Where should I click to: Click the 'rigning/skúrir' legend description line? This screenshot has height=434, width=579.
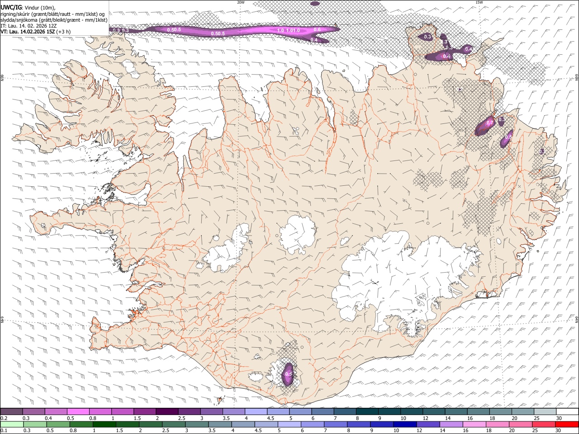pos(53,14)
